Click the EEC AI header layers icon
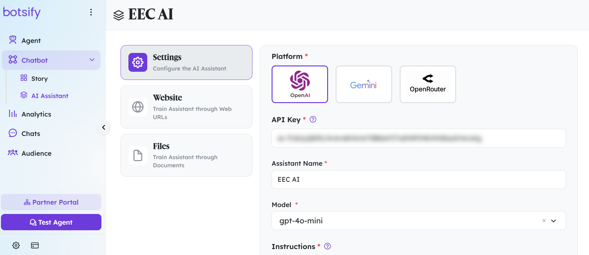This screenshot has height=255, width=589. click(119, 15)
